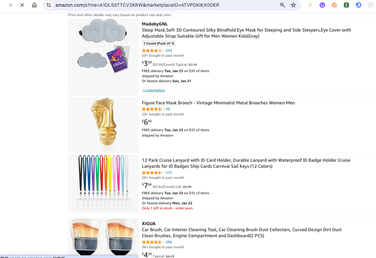
Task: Open the green download extension icon
Action: coord(346,5)
